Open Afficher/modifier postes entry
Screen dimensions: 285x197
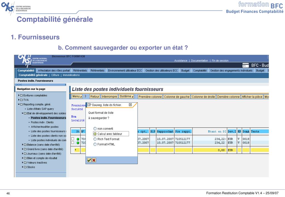[x=45, y=127]
